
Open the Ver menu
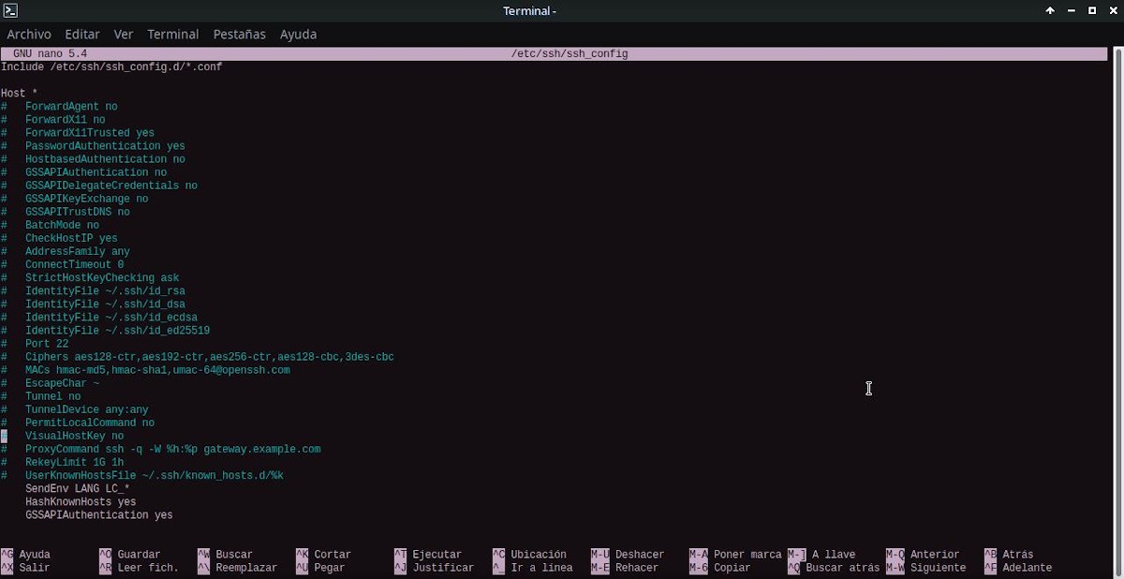pyautogui.click(x=123, y=34)
